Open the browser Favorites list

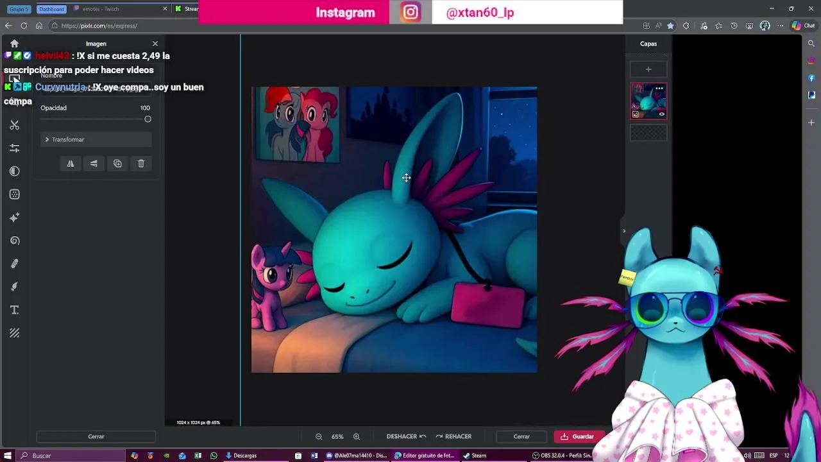click(719, 26)
